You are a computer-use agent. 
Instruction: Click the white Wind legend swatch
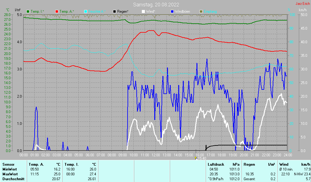(143, 12)
